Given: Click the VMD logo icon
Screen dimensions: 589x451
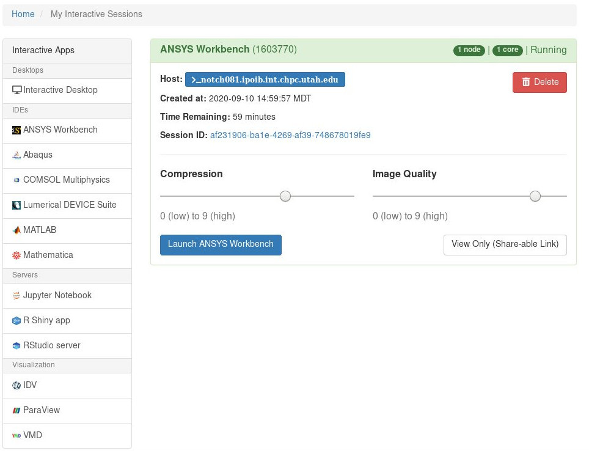Looking at the screenshot, I should pyautogui.click(x=16, y=436).
